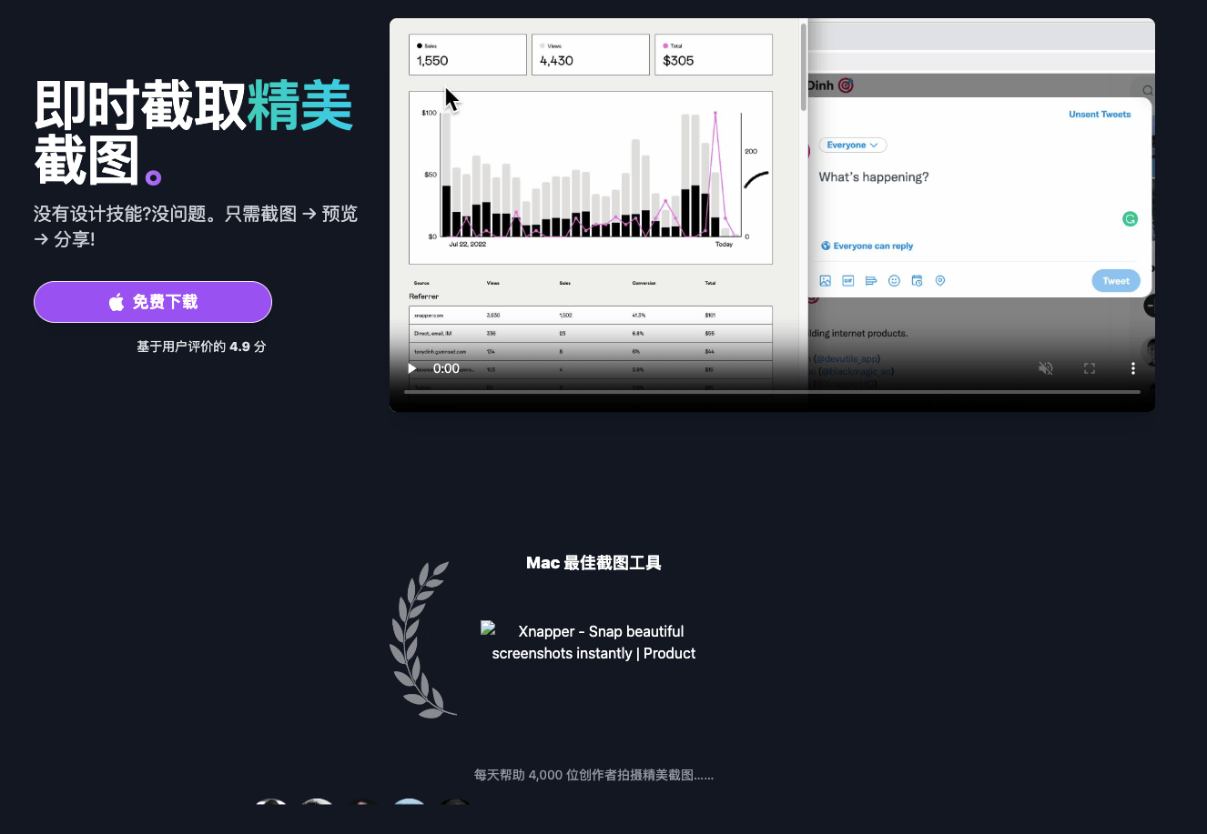The image size is (1207, 834).
Task: Click the 没有设计技能?没问题 subtitle text
Action: 196,226
